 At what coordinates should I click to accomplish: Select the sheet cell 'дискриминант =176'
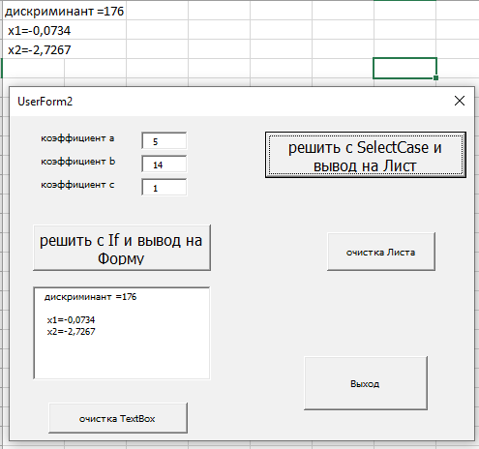tap(64, 11)
